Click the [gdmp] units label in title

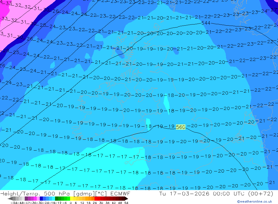84,194
